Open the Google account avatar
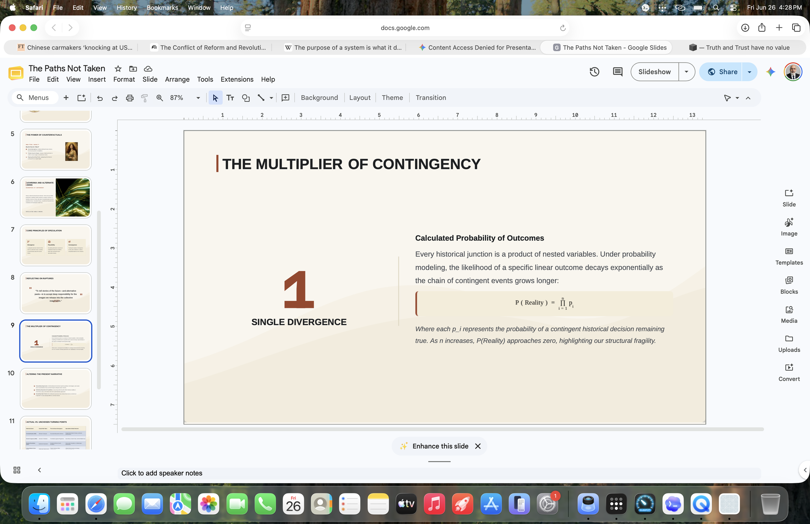Screen dimensions: 810x524 [793, 72]
